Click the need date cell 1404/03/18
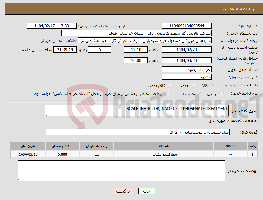The width and height of the screenshot is (263, 200). click(28, 154)
